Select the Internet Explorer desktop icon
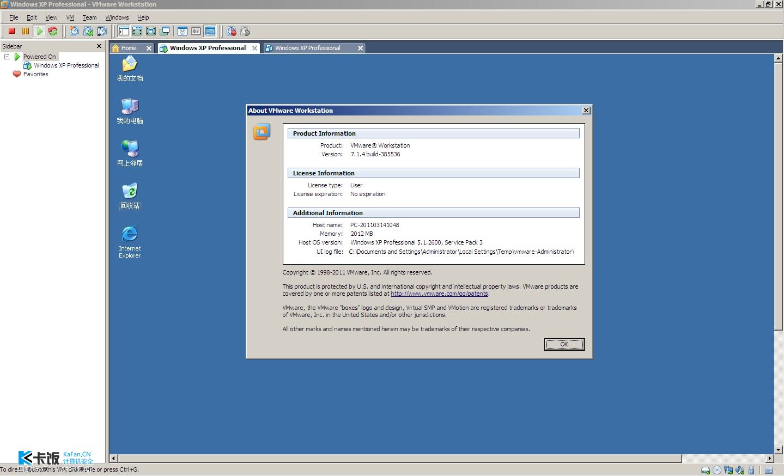This screenshot has width=784, height=476. [x=130, y=242]
